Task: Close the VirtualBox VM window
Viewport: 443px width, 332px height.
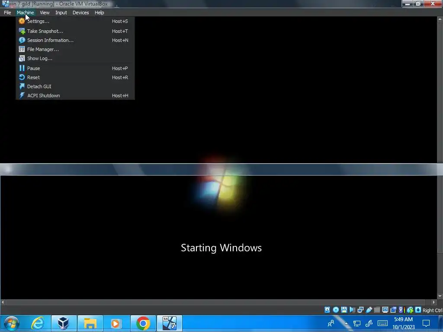Action: tap(433, 3)
